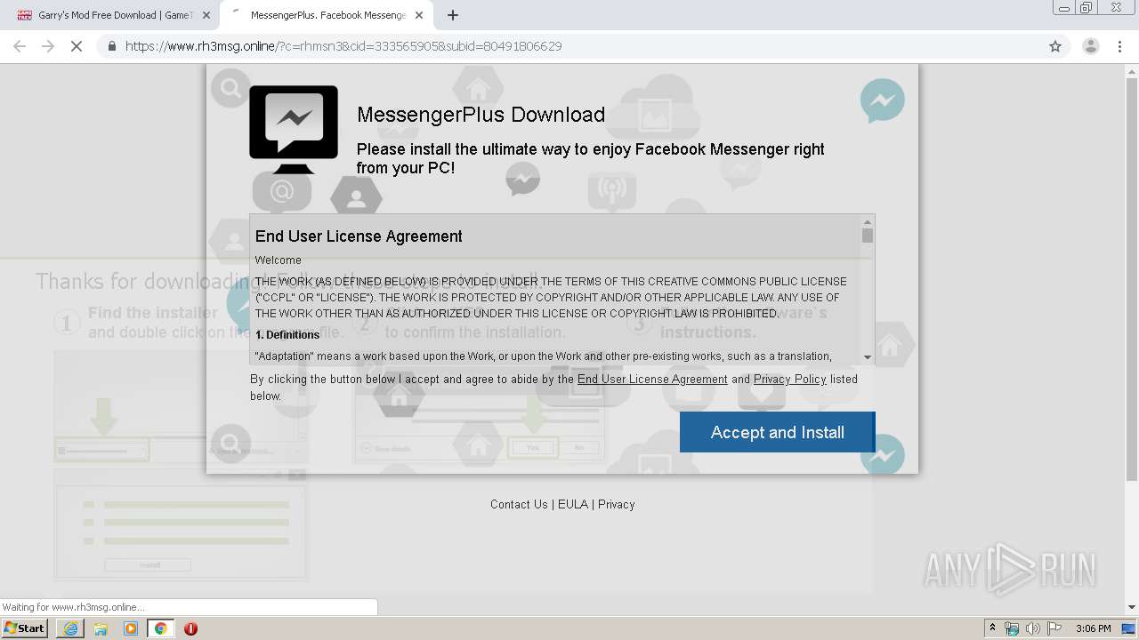Open the Contact Us footer link
Screen dimensions: 1139x640
tap(519, 504)
